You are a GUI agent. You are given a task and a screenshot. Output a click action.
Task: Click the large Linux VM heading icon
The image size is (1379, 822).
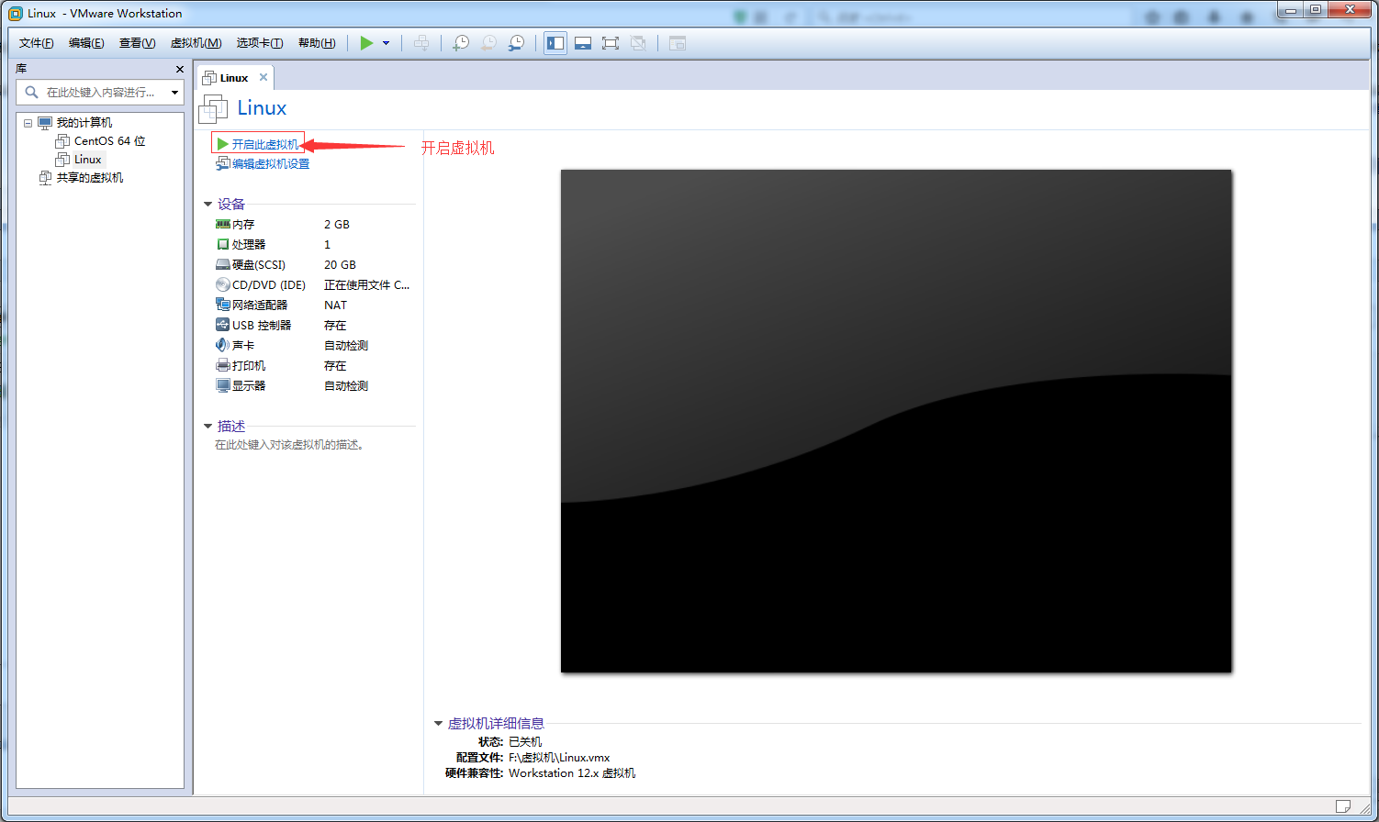[213, 109]
